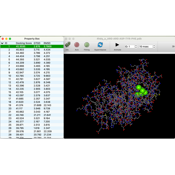Adjust the msec stepper arrows

tap(154, 47)
